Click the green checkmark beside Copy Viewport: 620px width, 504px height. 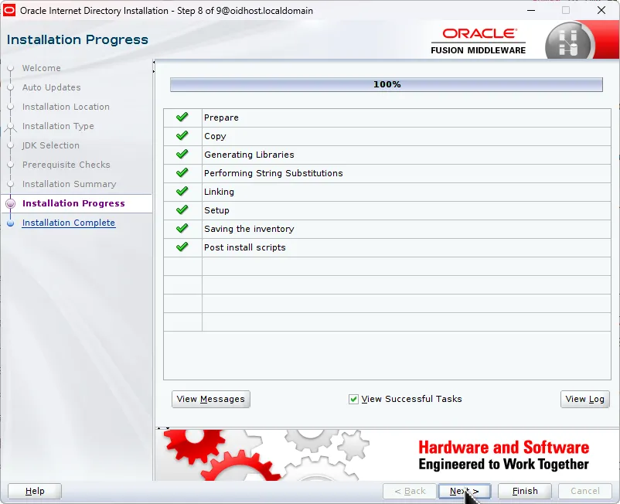click(182, 135)
